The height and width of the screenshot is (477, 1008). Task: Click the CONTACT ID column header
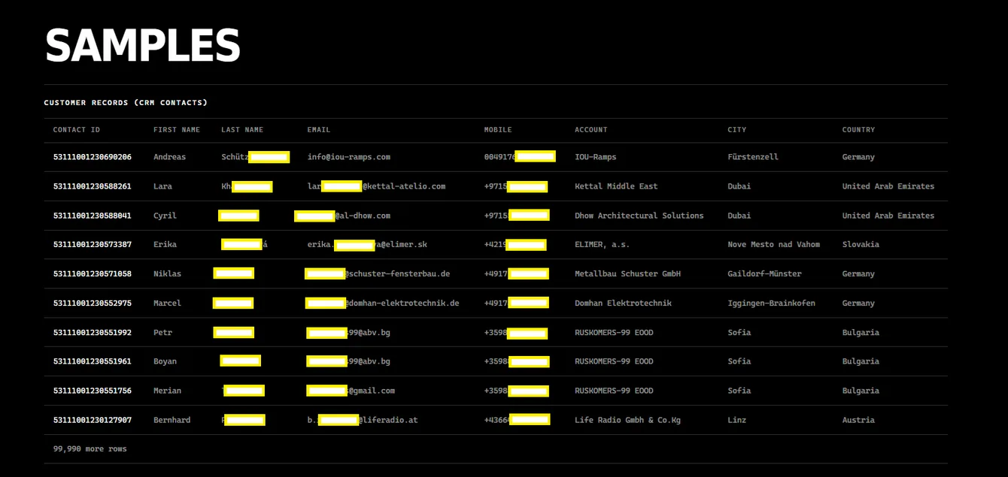[77, 130]
